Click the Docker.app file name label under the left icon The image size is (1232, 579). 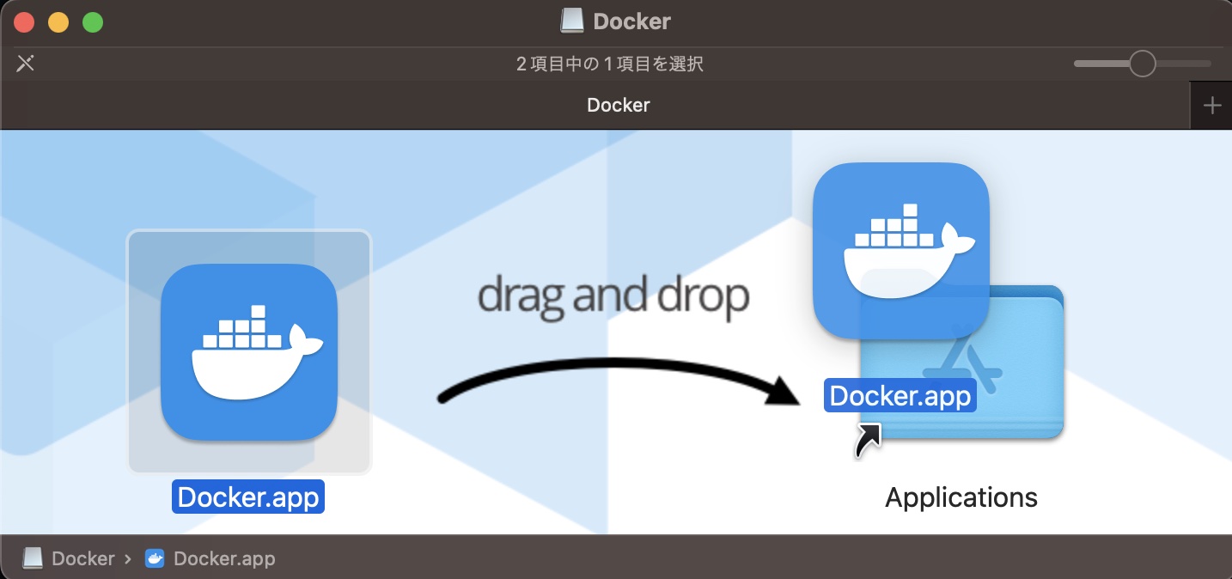pos(248,497)
